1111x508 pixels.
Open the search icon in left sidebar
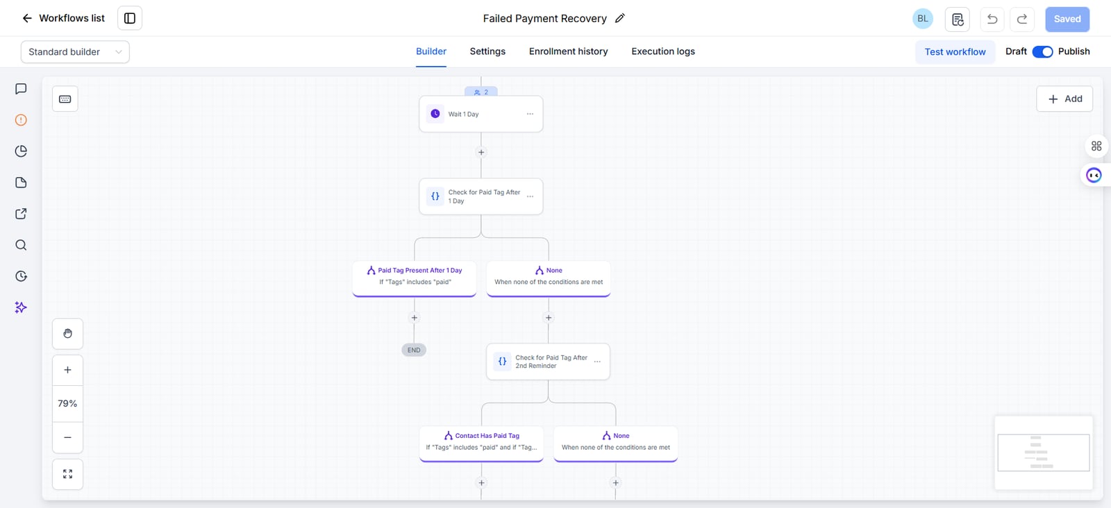[x=21, y=245]
